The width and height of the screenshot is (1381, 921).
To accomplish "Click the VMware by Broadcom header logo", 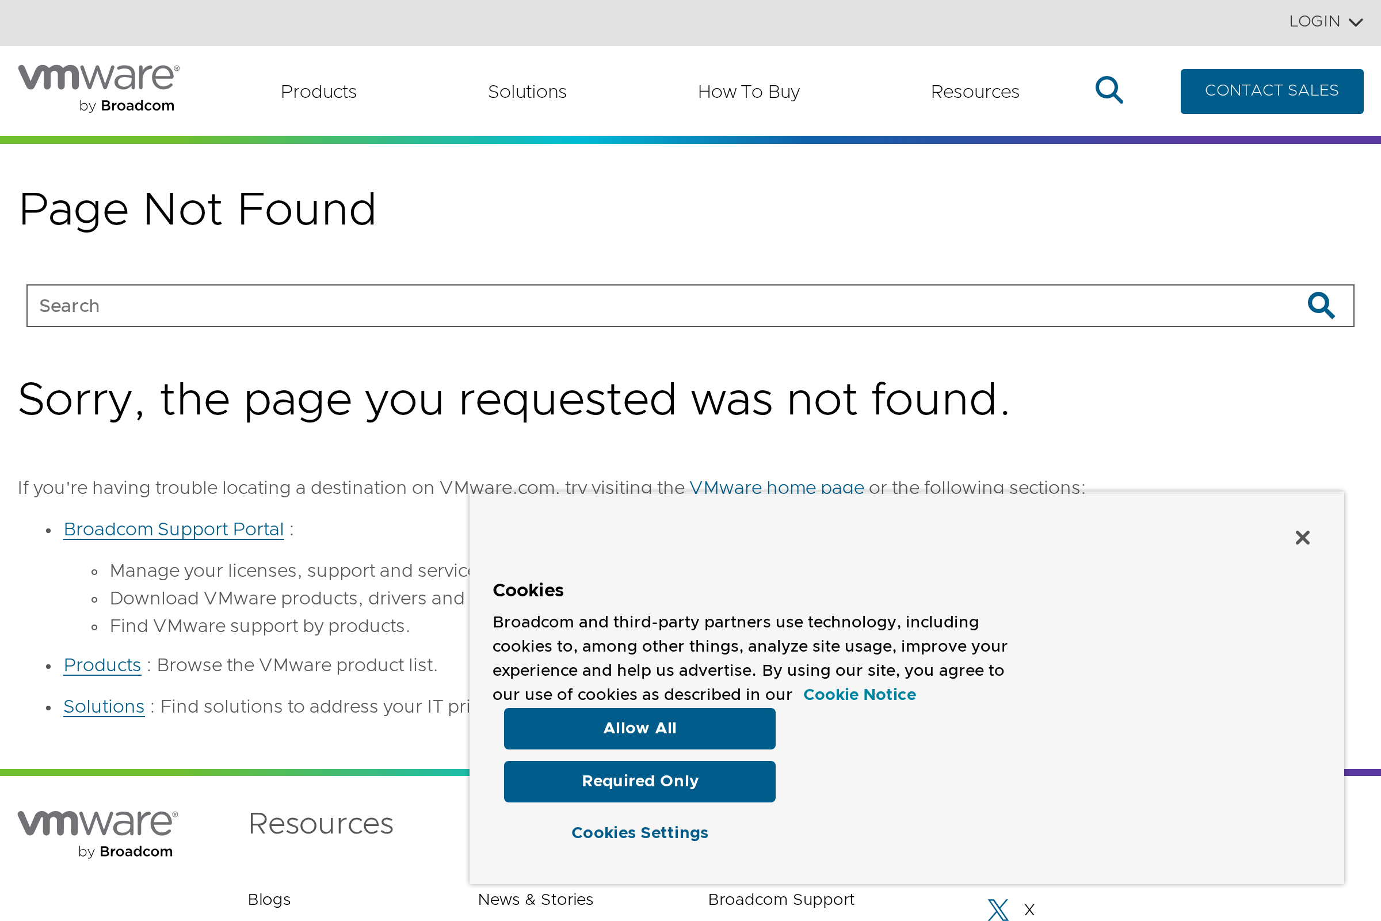I will click(98, 88).
